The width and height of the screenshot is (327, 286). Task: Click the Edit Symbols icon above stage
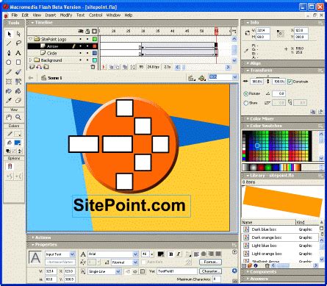pyautogui.click(x=202, y=78)
